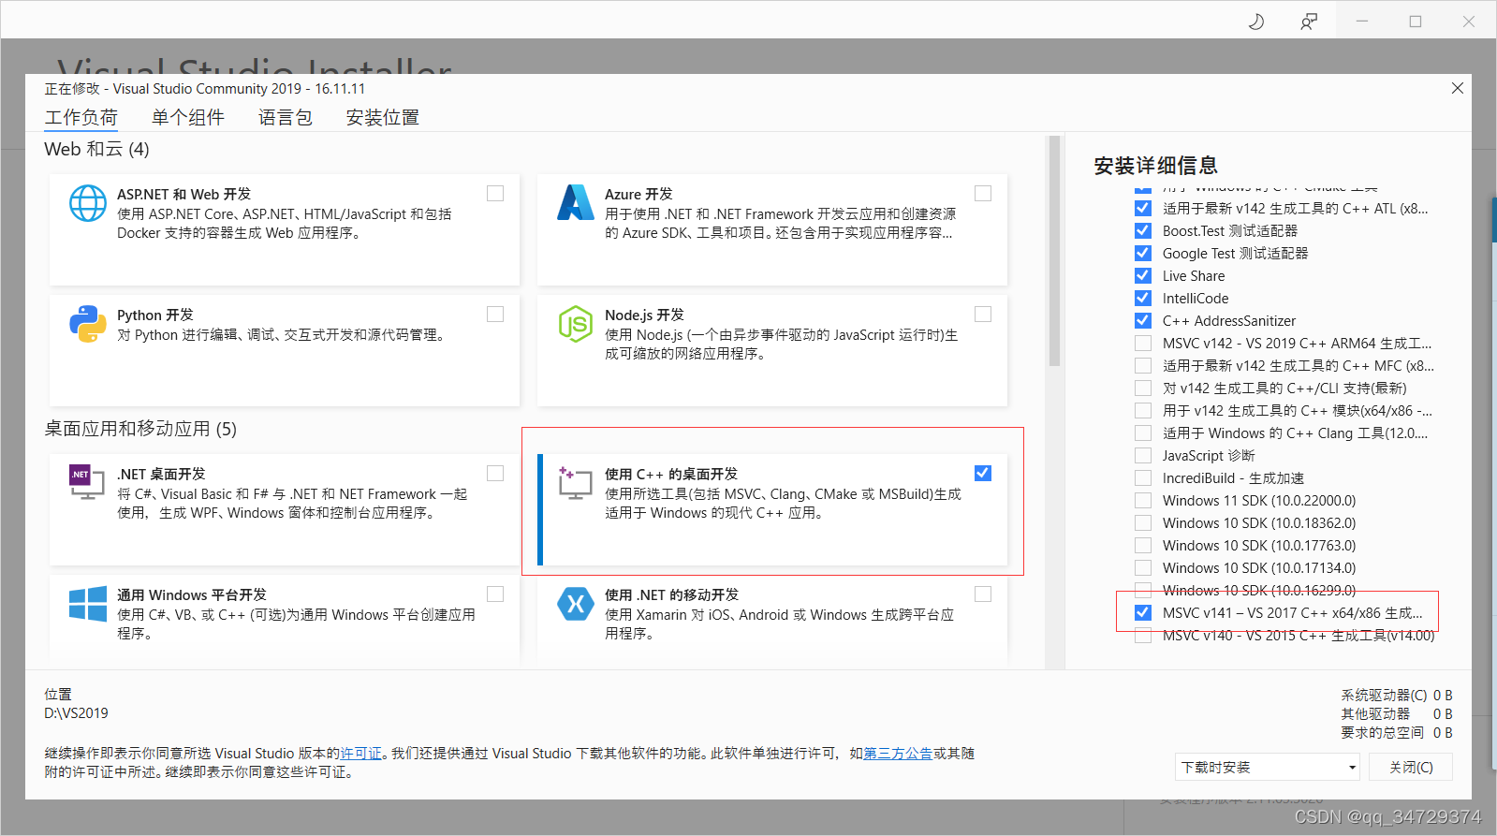Switch to the 单个组件 tab
The width and height of the screenshot is (1497, 836).
point(188,117)
